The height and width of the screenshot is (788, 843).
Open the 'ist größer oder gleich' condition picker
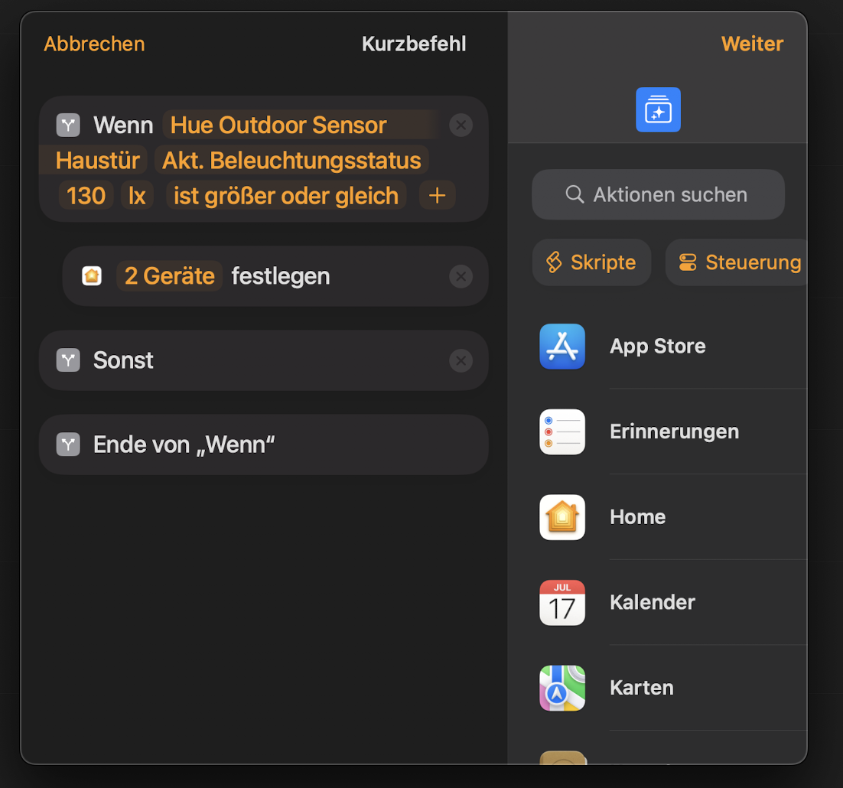point(285,196)
